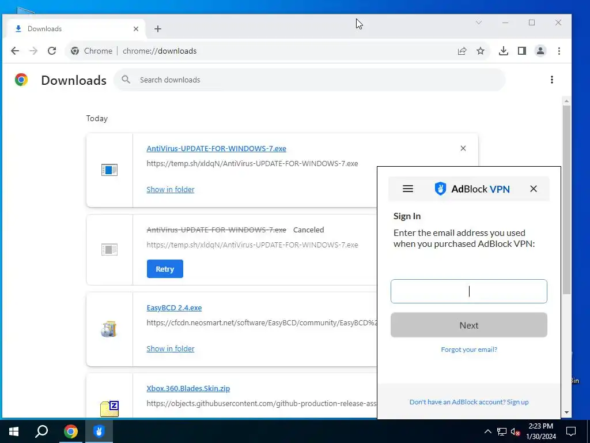Open the Windows notification center
The image size is (590, 443).
pyautogui.click(x=571, y=431)
